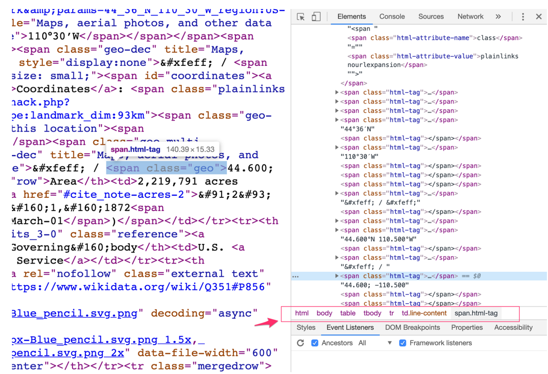Toggle the Framework listeners checkbox
548x374 pixels.
pyautogui.click(x=403, y=343)
